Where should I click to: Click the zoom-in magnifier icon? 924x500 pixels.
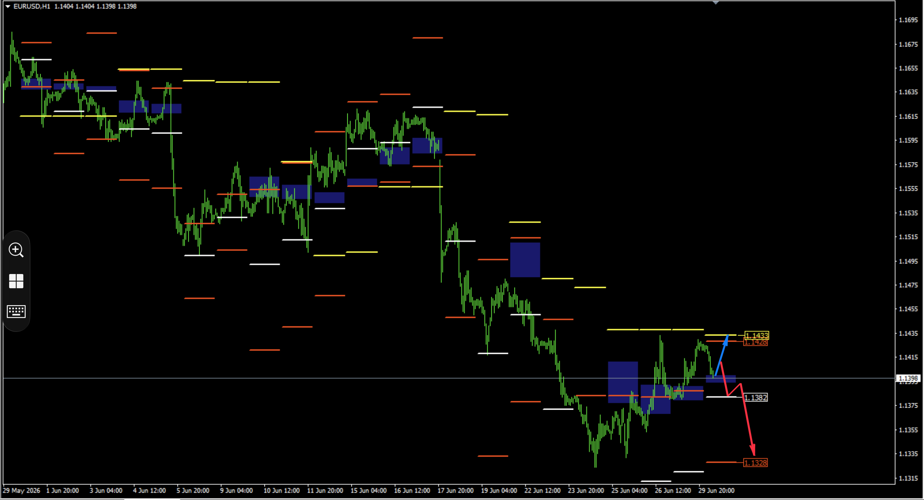16,250
